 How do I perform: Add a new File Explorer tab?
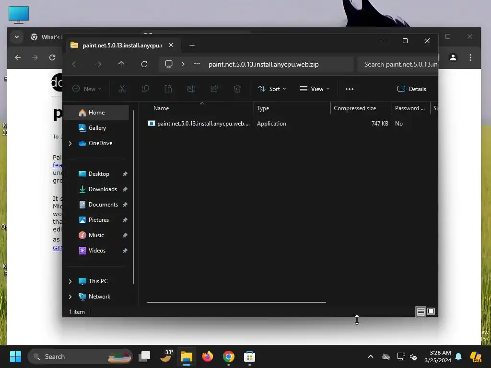pos(192,46)
